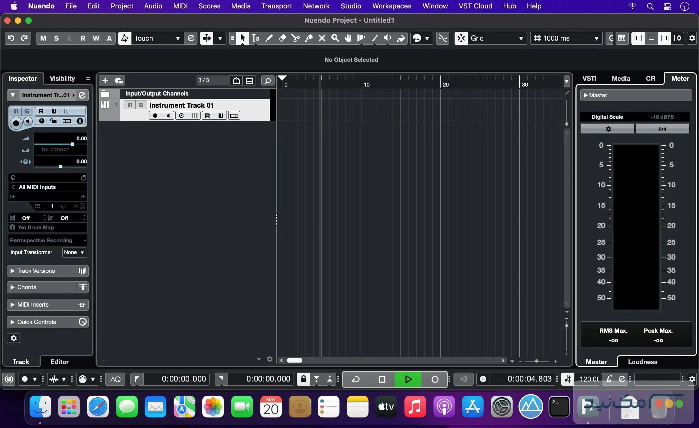699x428 pixels.
Task: Solo Instrument Track 01 in track list
Action: tap(141, 105)
